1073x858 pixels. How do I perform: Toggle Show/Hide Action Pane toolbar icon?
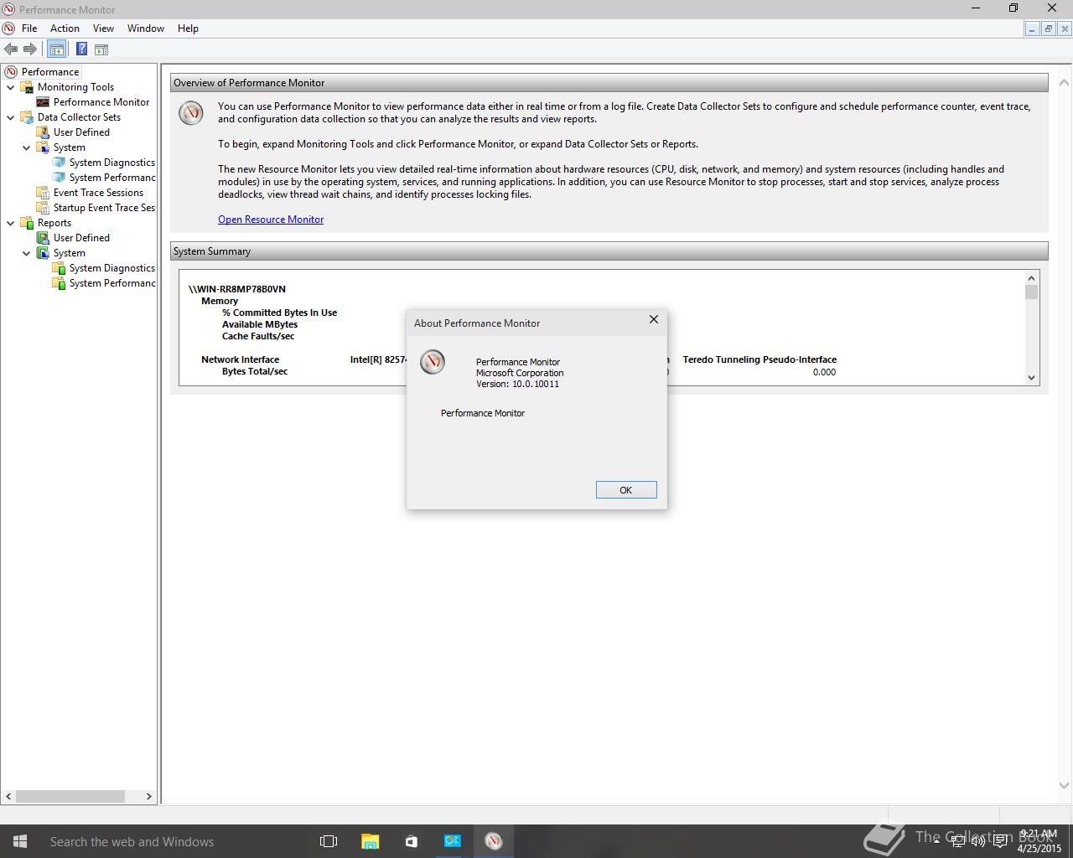[101, 49]
